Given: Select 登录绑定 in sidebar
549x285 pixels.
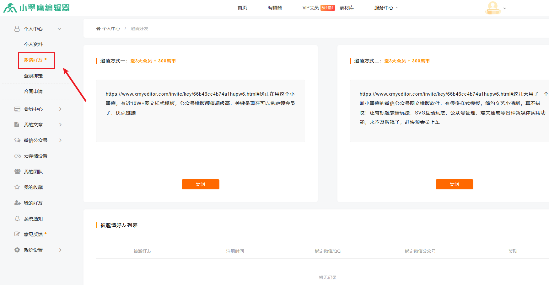Looking at the screenshot, I should tap(33, 76).
